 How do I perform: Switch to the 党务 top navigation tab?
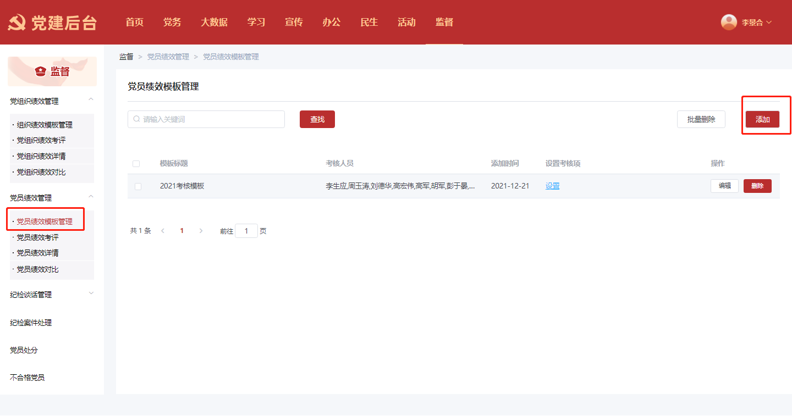tap(172, 23)
